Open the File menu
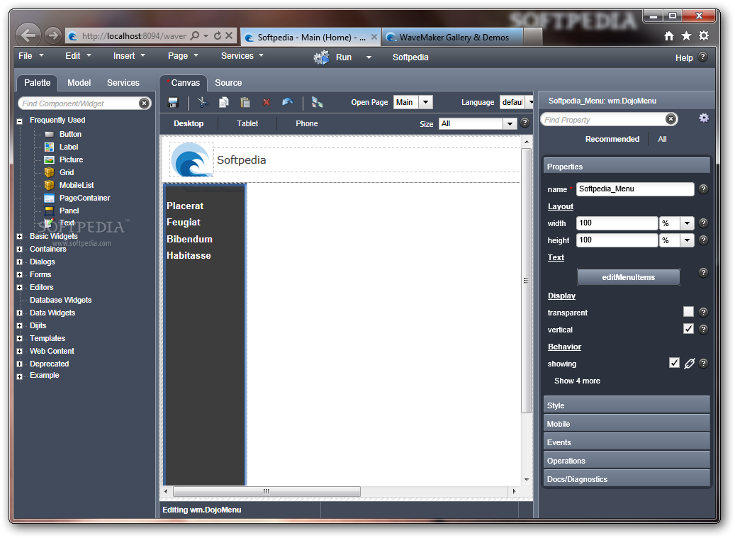735x538 pixels. tap(31, 56)
